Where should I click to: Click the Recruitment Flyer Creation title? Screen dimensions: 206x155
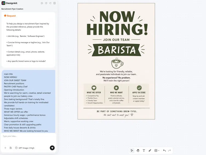(x=12, y=9)
